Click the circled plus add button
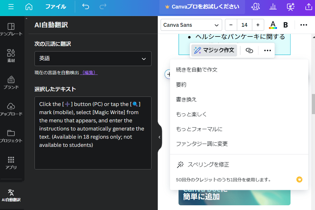Viewport: 315px width, 210px height. click(x=168, y=74)
